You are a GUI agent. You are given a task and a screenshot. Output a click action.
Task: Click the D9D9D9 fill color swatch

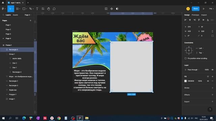coord(186,81)
